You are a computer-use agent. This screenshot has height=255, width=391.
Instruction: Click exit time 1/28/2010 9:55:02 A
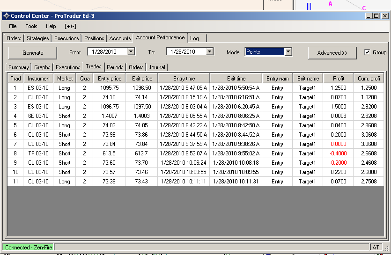point(236,153)
